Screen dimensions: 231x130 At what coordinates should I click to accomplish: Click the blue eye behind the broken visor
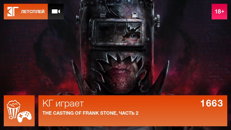tap(133, 36)
